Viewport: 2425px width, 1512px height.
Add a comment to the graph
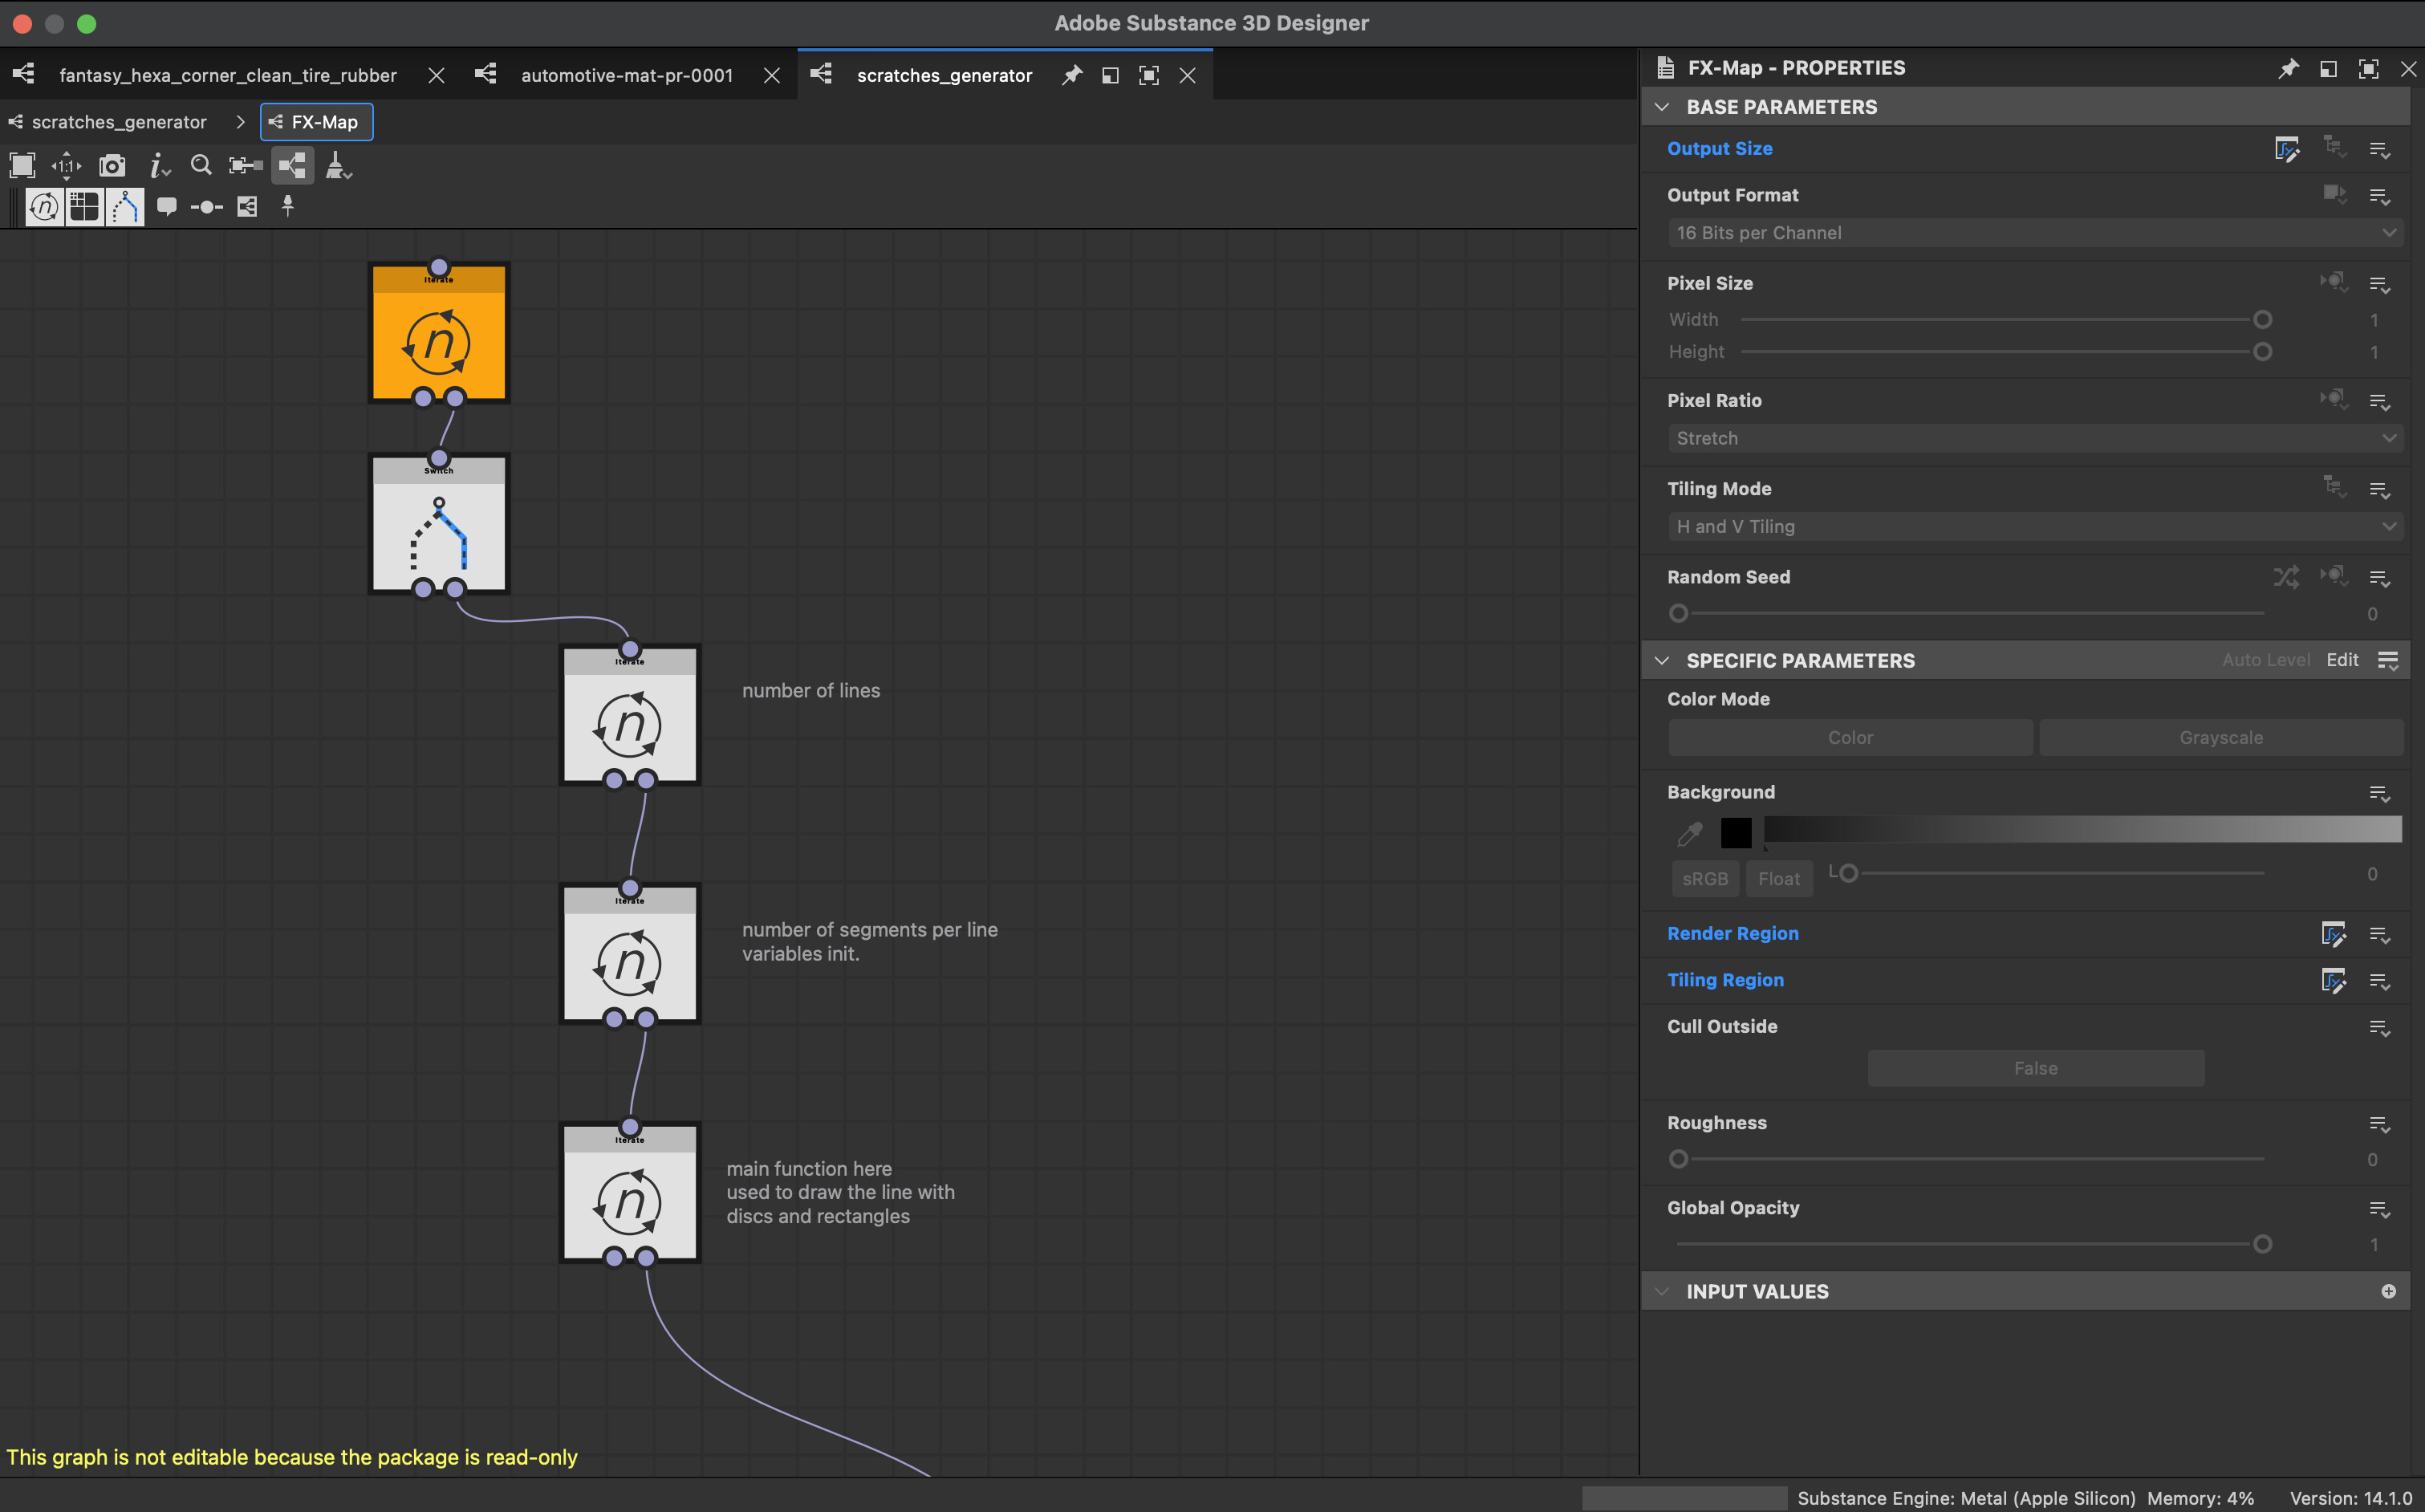point(167,207)
